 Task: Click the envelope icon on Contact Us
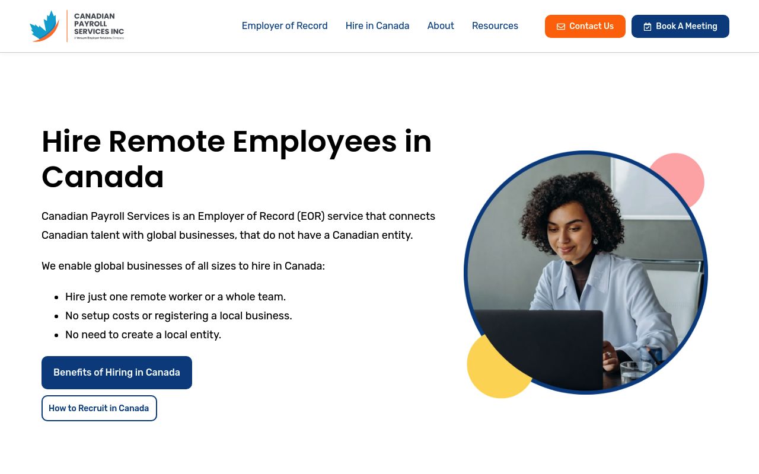(x=561, y=26)
